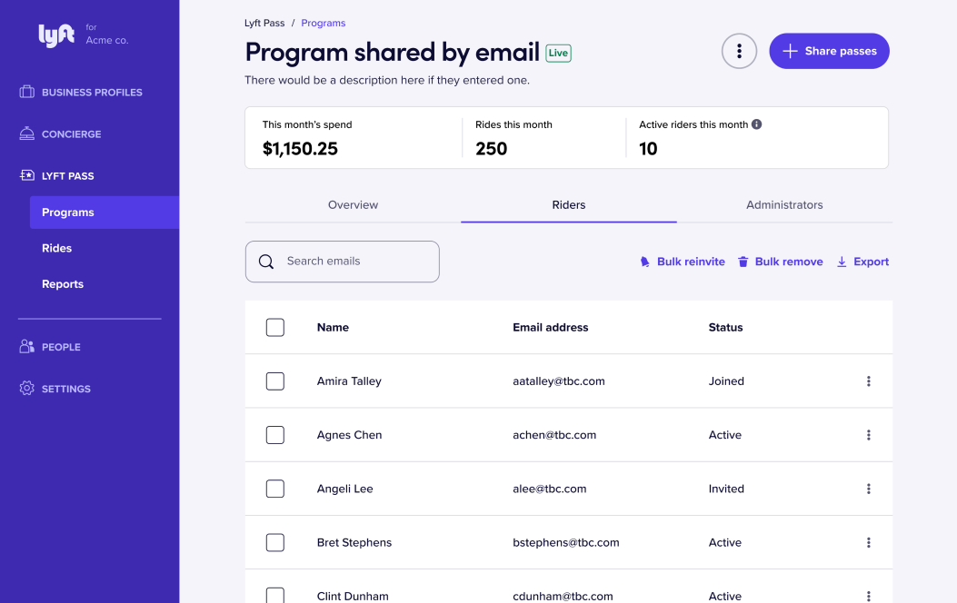
Task: Open Settings via the gear icon
Action: (27, 389)
